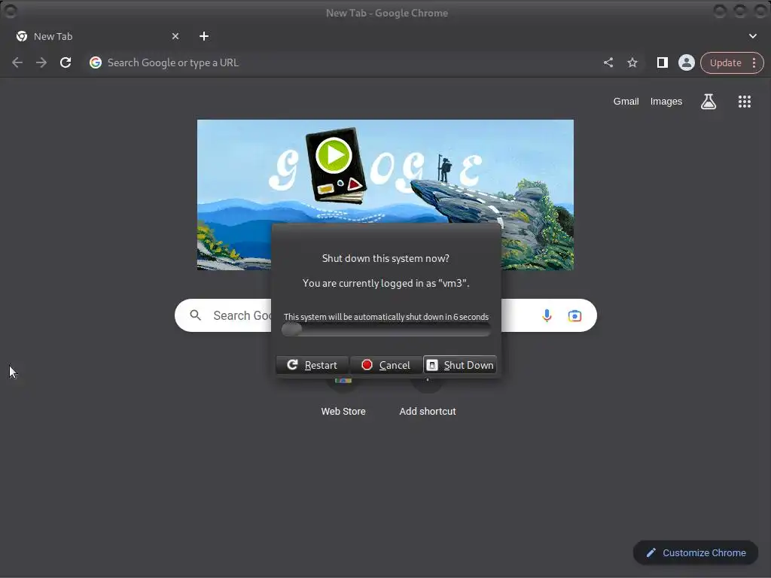The image size is (771, 578).
Task: Focus the Google search box
Action: 385,315
